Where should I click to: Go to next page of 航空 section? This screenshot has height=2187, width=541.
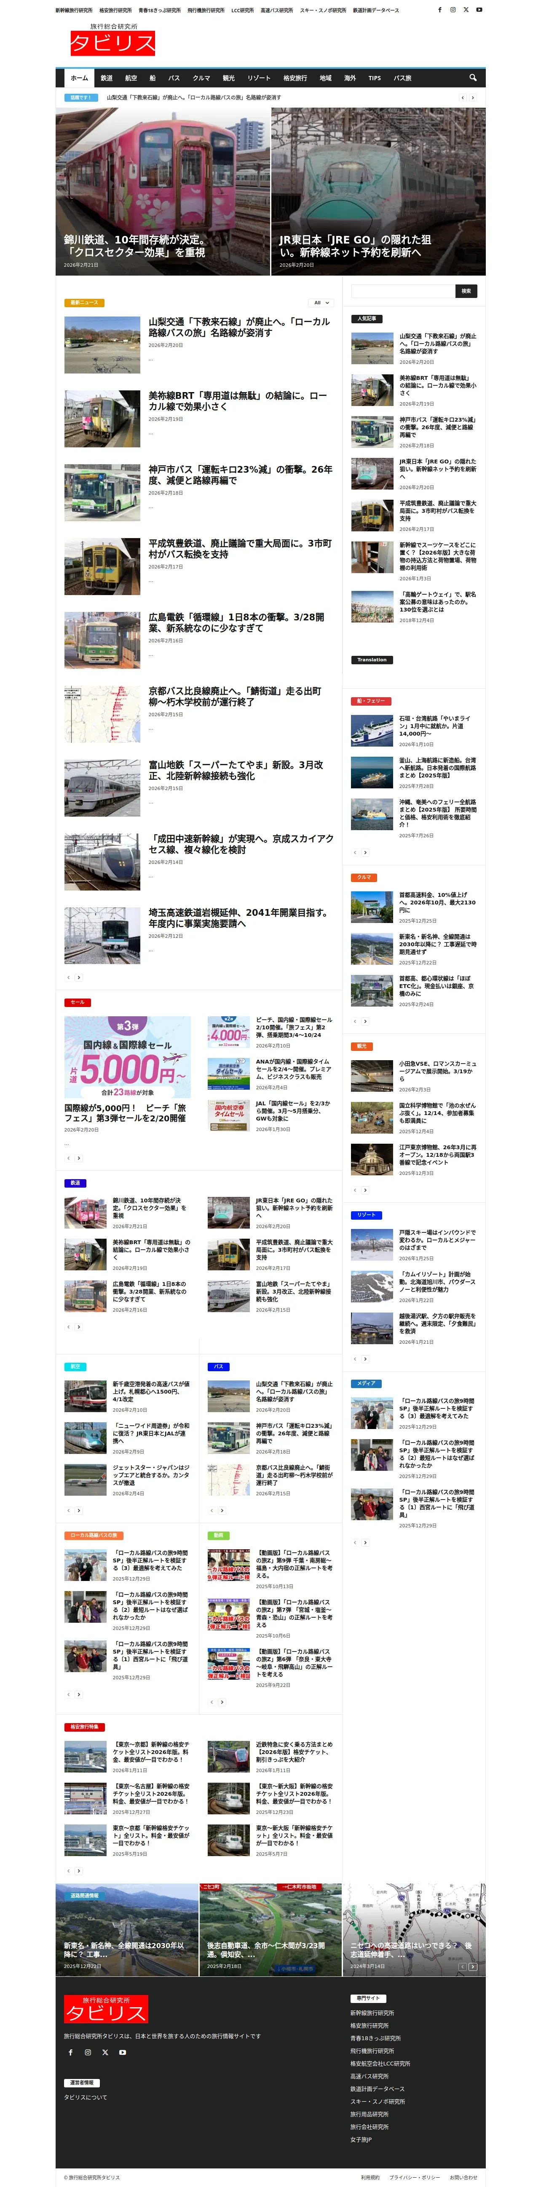coord(79,1510)
